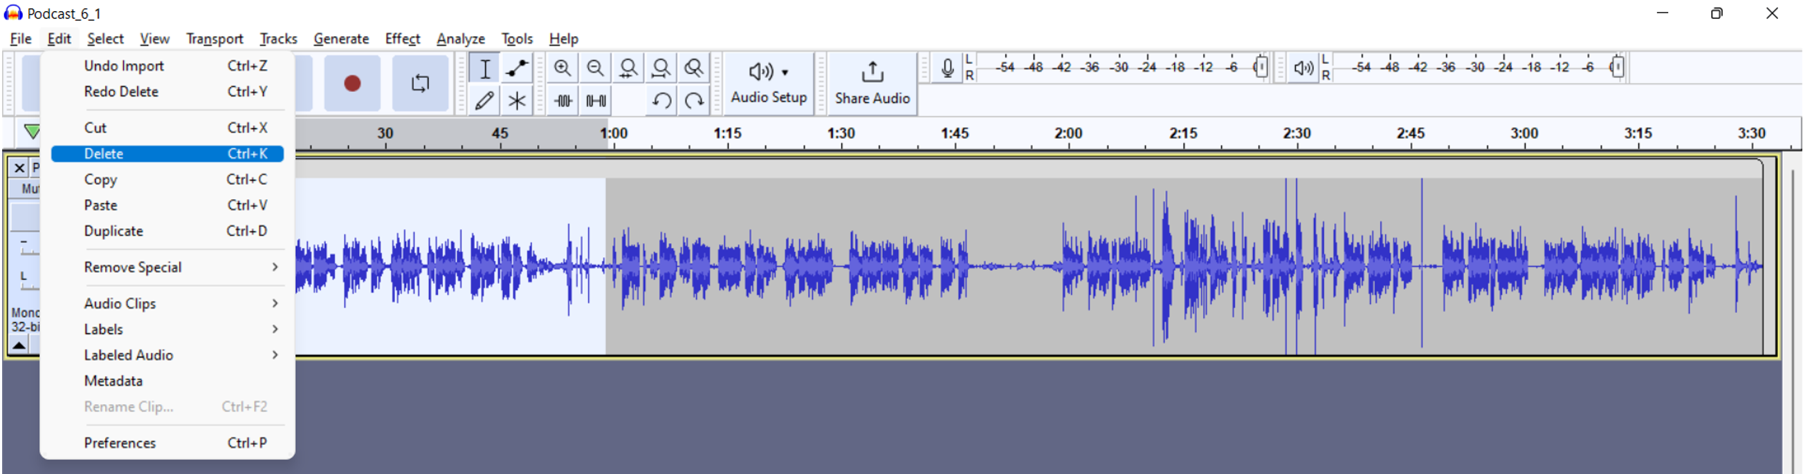Image resolution: width=1803 pixels, height=474 pixels.
Task: Click the Zoom Out magnifier
Action: pos(595,68)
